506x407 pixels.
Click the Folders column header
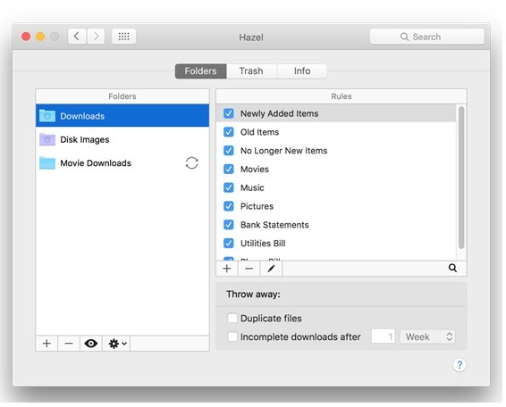tap(122, 96)
